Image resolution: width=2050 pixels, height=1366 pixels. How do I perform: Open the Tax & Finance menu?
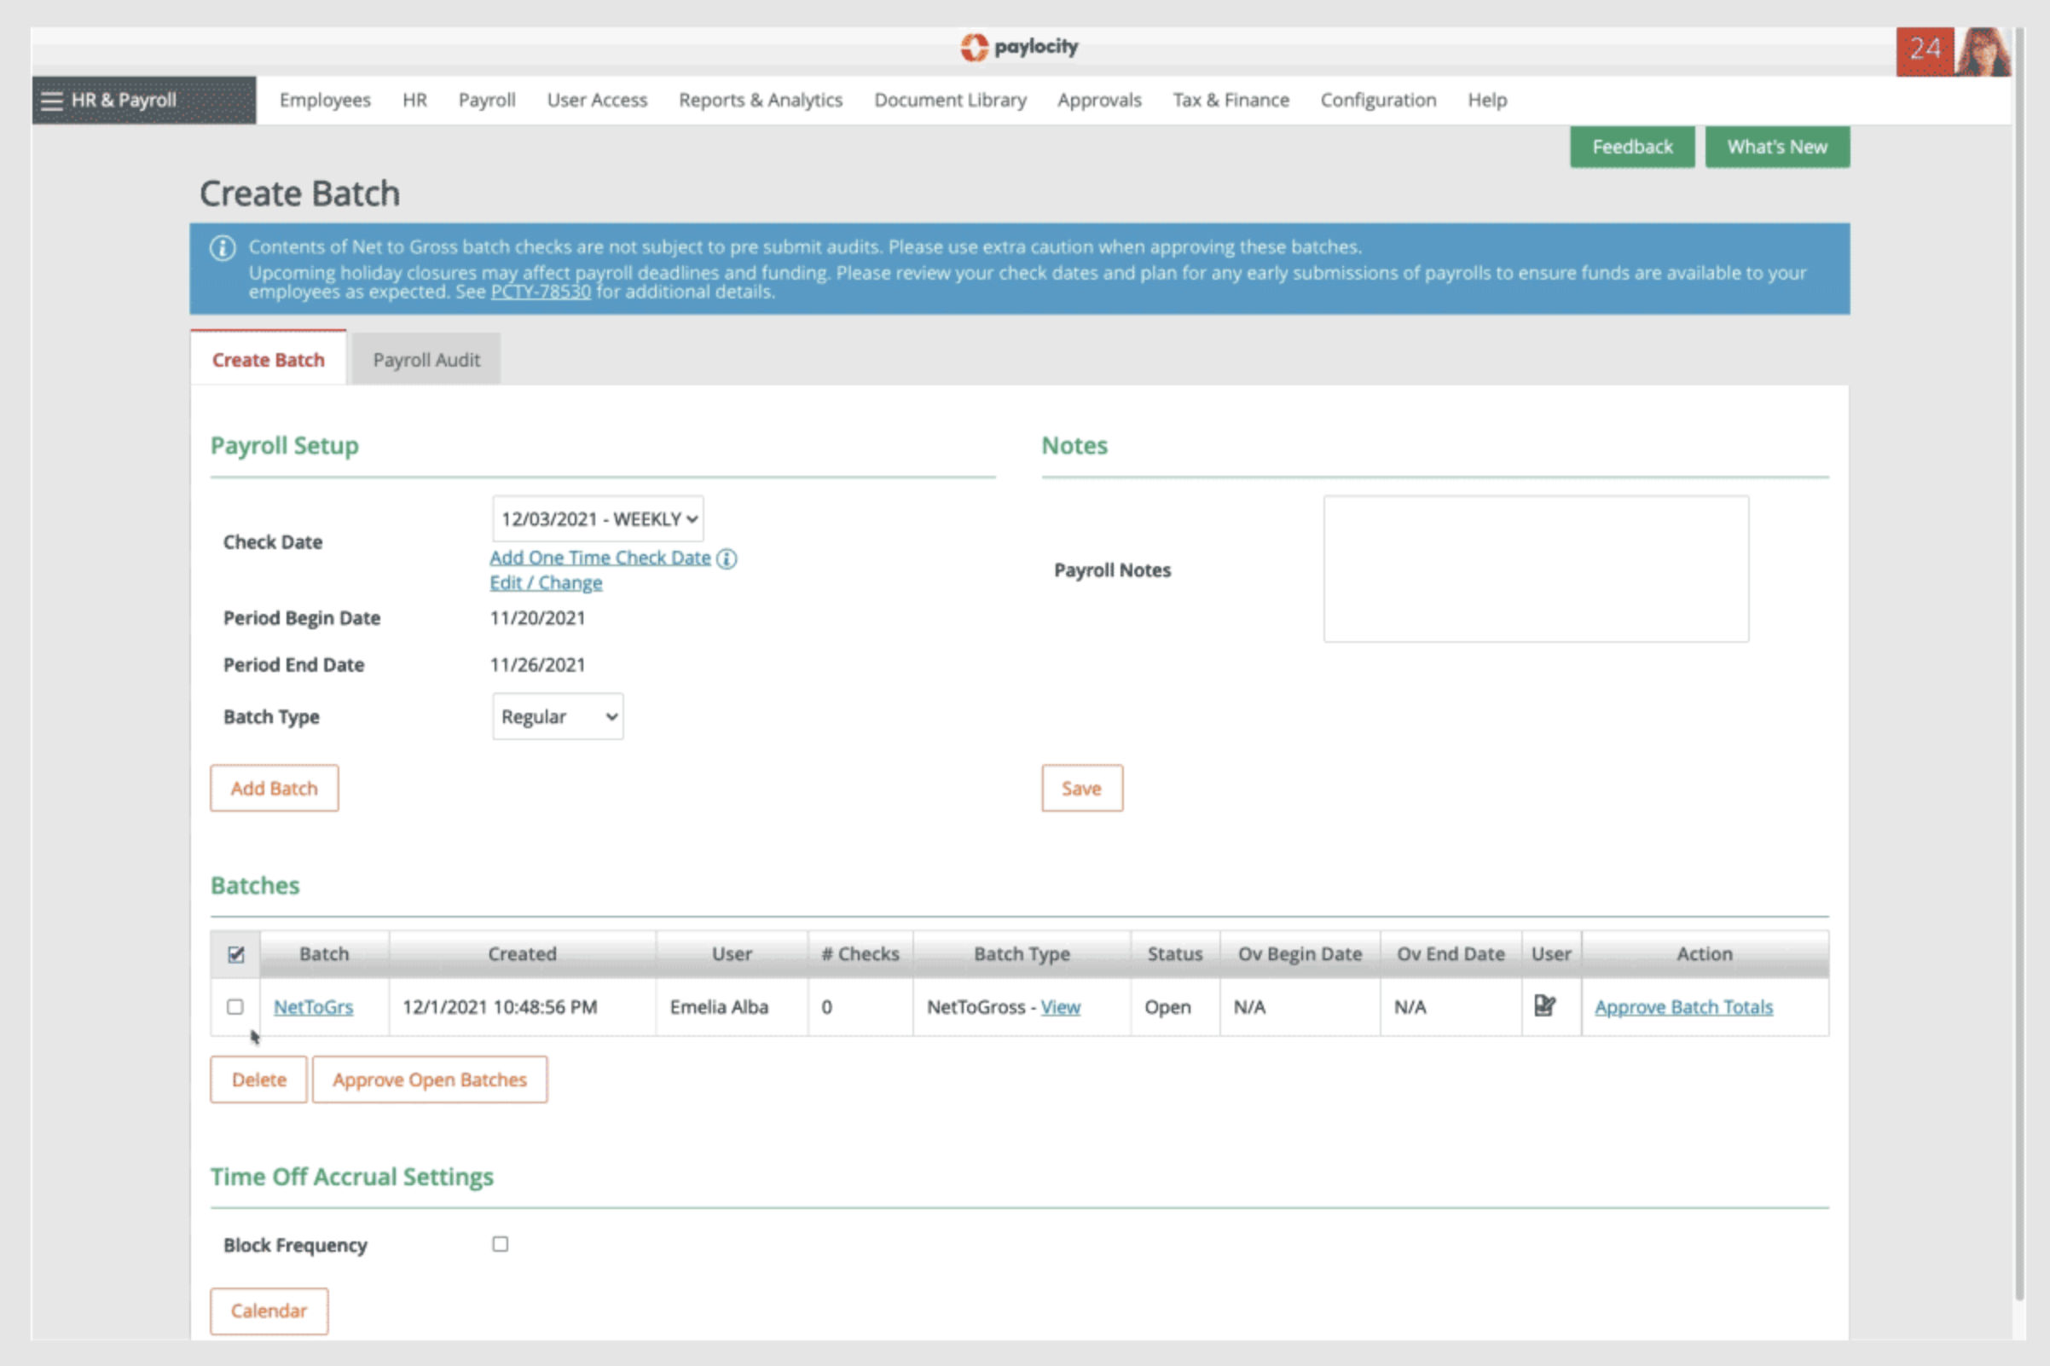pyautogui.click(x=1231, y=100)
